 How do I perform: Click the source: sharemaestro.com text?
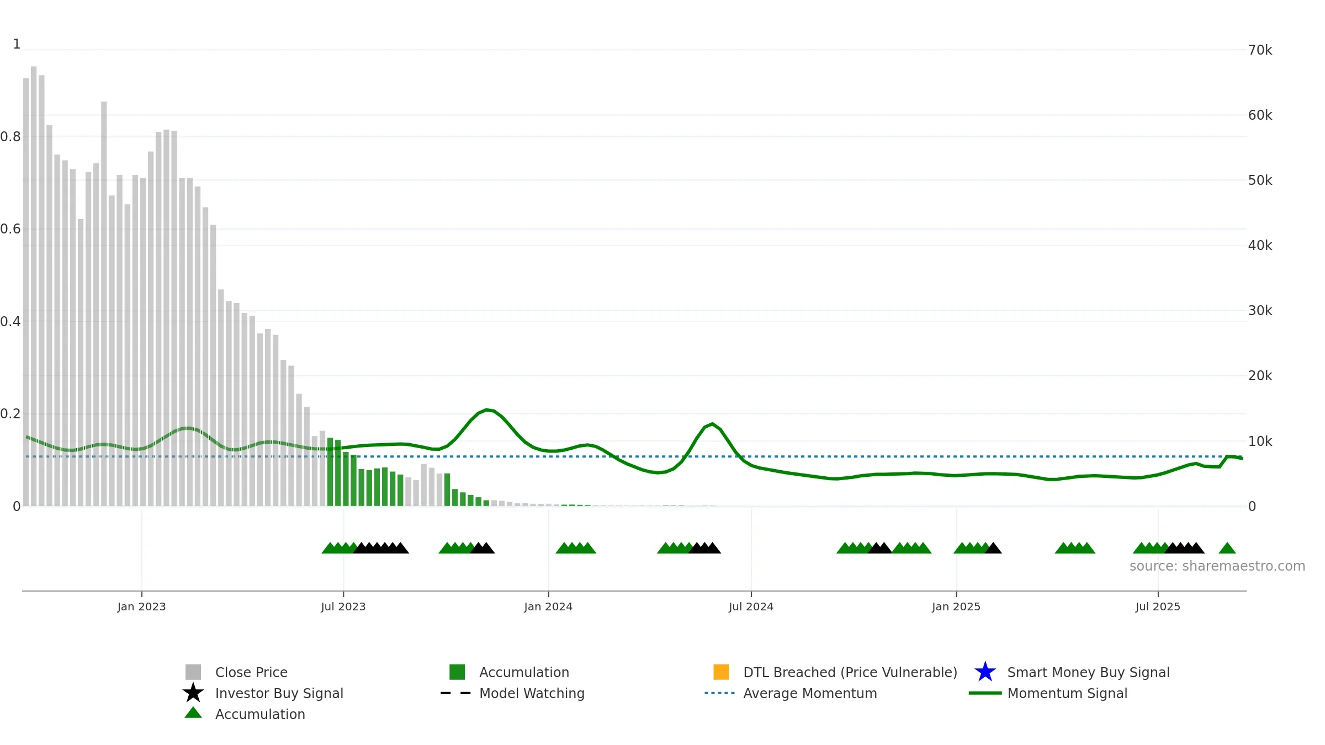[1217, 566]
